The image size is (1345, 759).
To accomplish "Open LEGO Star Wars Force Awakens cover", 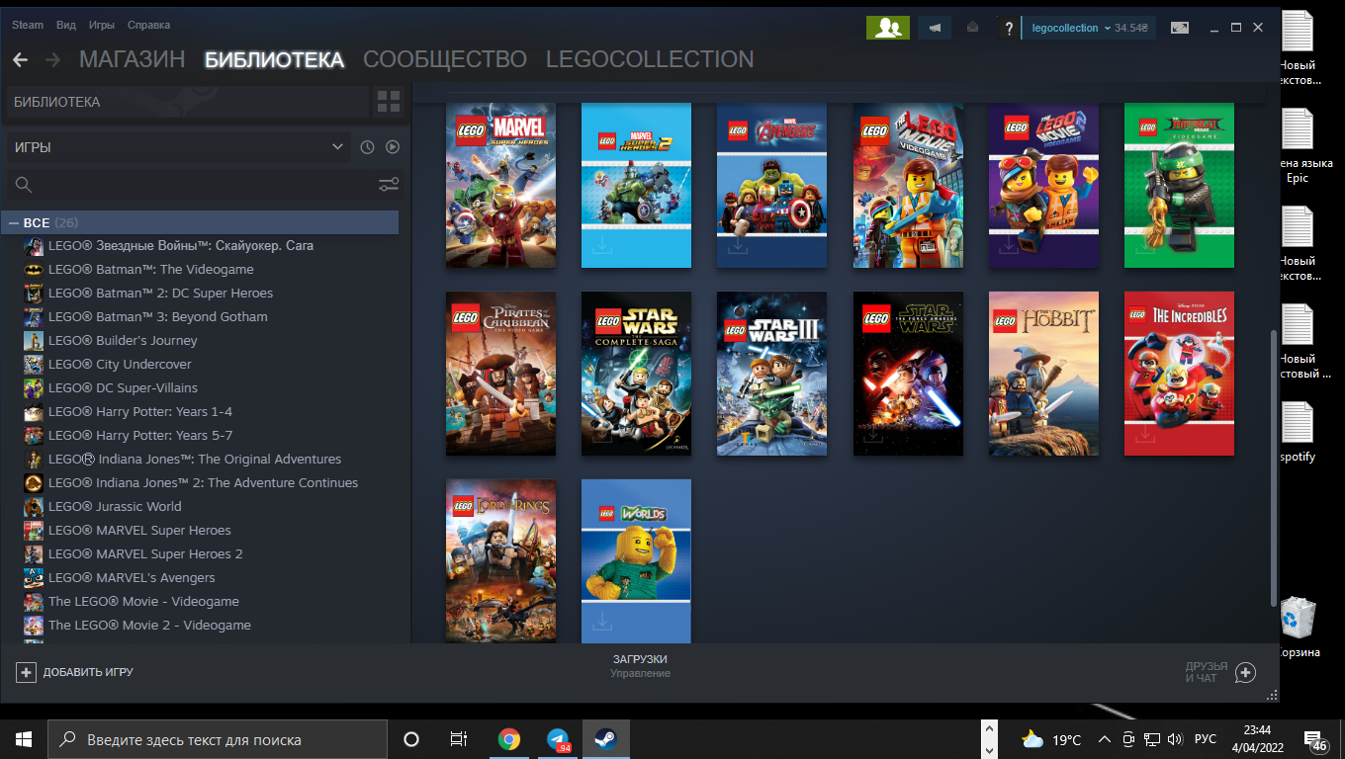I will pos(908,374).
